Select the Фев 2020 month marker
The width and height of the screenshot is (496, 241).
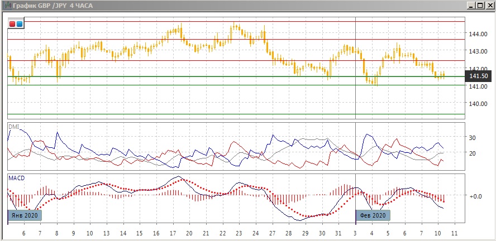(x=373, y=215)
